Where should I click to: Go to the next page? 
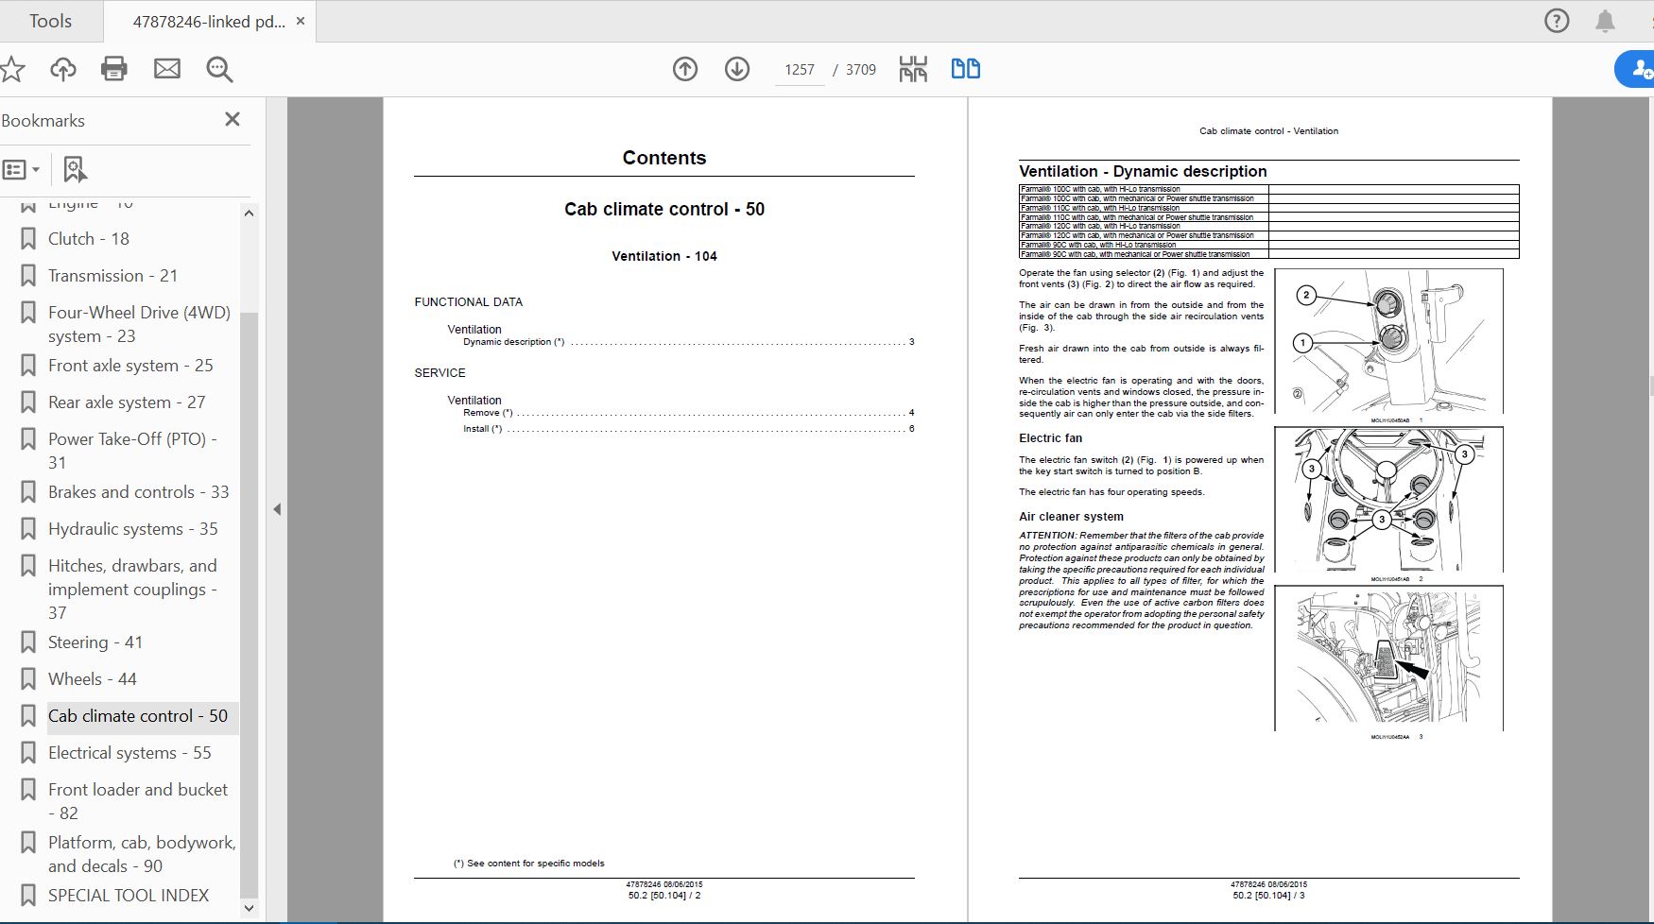click(x=737, y=69)
